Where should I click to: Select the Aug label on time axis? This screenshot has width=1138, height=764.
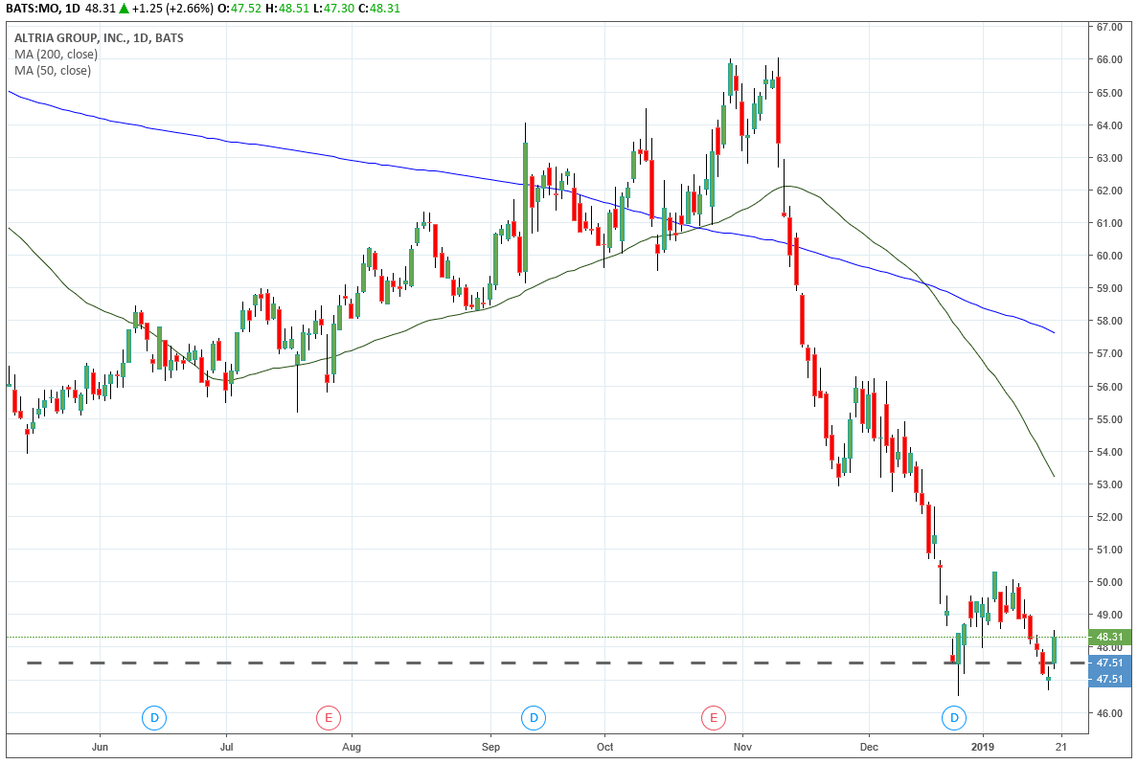tap(352, 747)
